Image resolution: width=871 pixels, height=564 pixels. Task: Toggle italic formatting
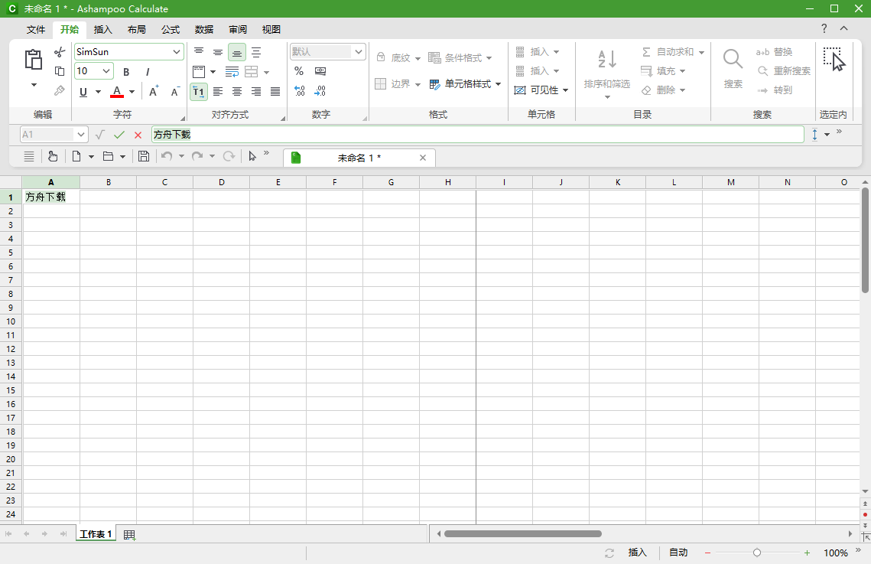(147, 72)
